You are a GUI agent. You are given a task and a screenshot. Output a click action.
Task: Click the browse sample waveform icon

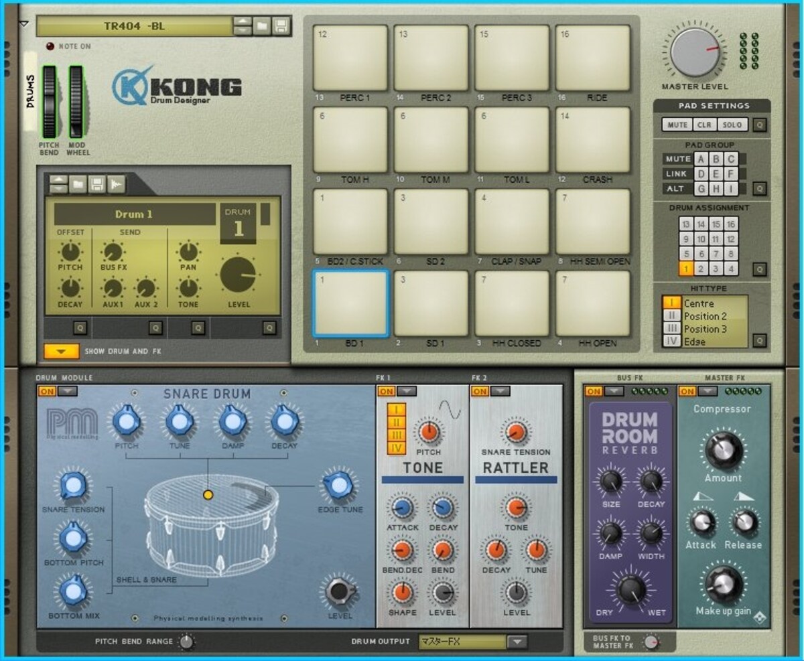point(117,183)
